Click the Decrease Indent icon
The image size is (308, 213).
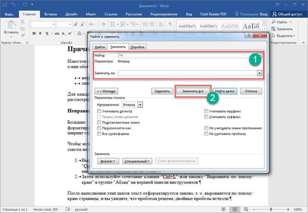[145, 25]
